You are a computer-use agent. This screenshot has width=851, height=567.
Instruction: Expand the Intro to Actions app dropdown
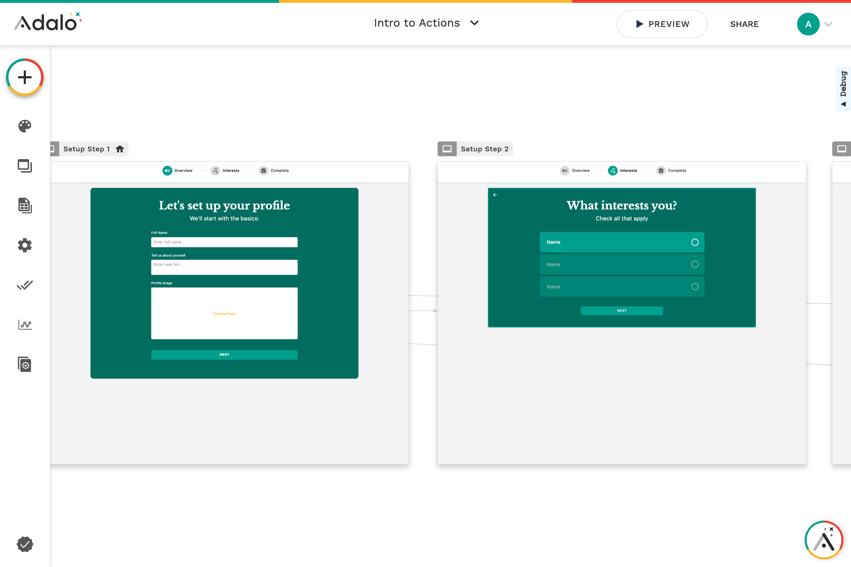tap(474, 23)
